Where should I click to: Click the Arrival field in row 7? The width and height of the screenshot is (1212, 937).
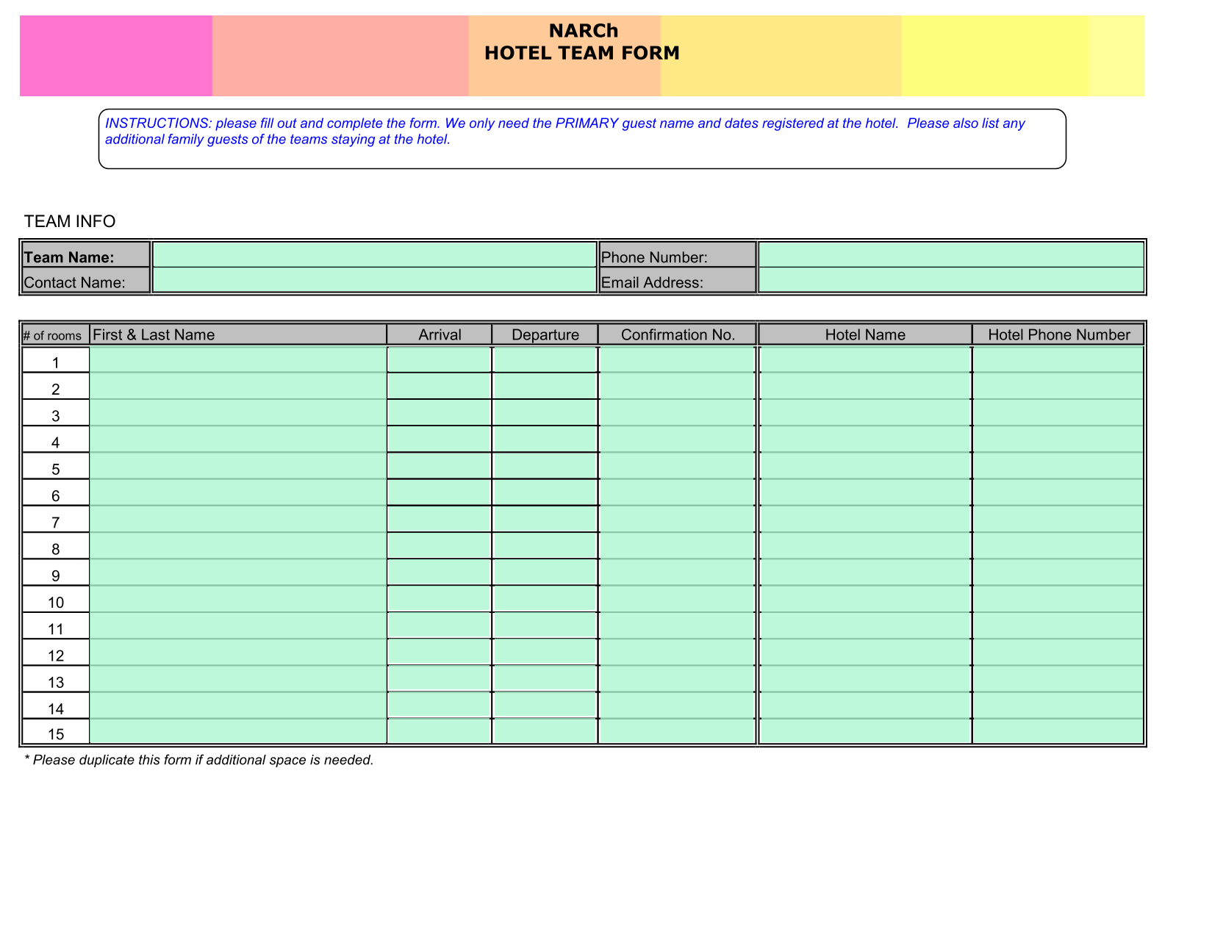coord(439,519)
